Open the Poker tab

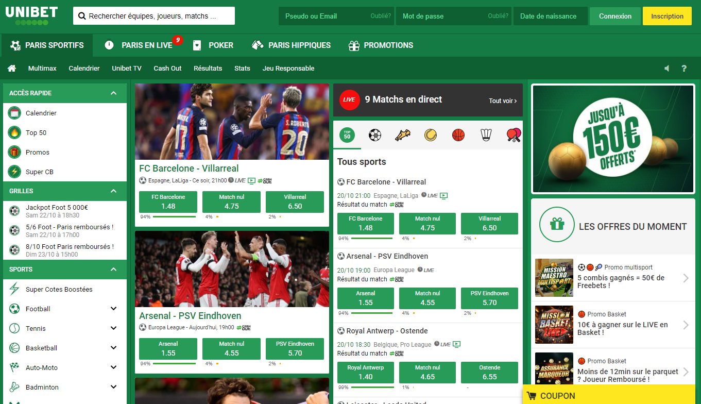point(213,45)
